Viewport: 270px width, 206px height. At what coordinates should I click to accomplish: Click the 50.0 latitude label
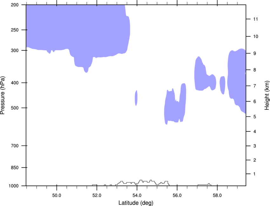pyautogui.click(x=57, y=196)
